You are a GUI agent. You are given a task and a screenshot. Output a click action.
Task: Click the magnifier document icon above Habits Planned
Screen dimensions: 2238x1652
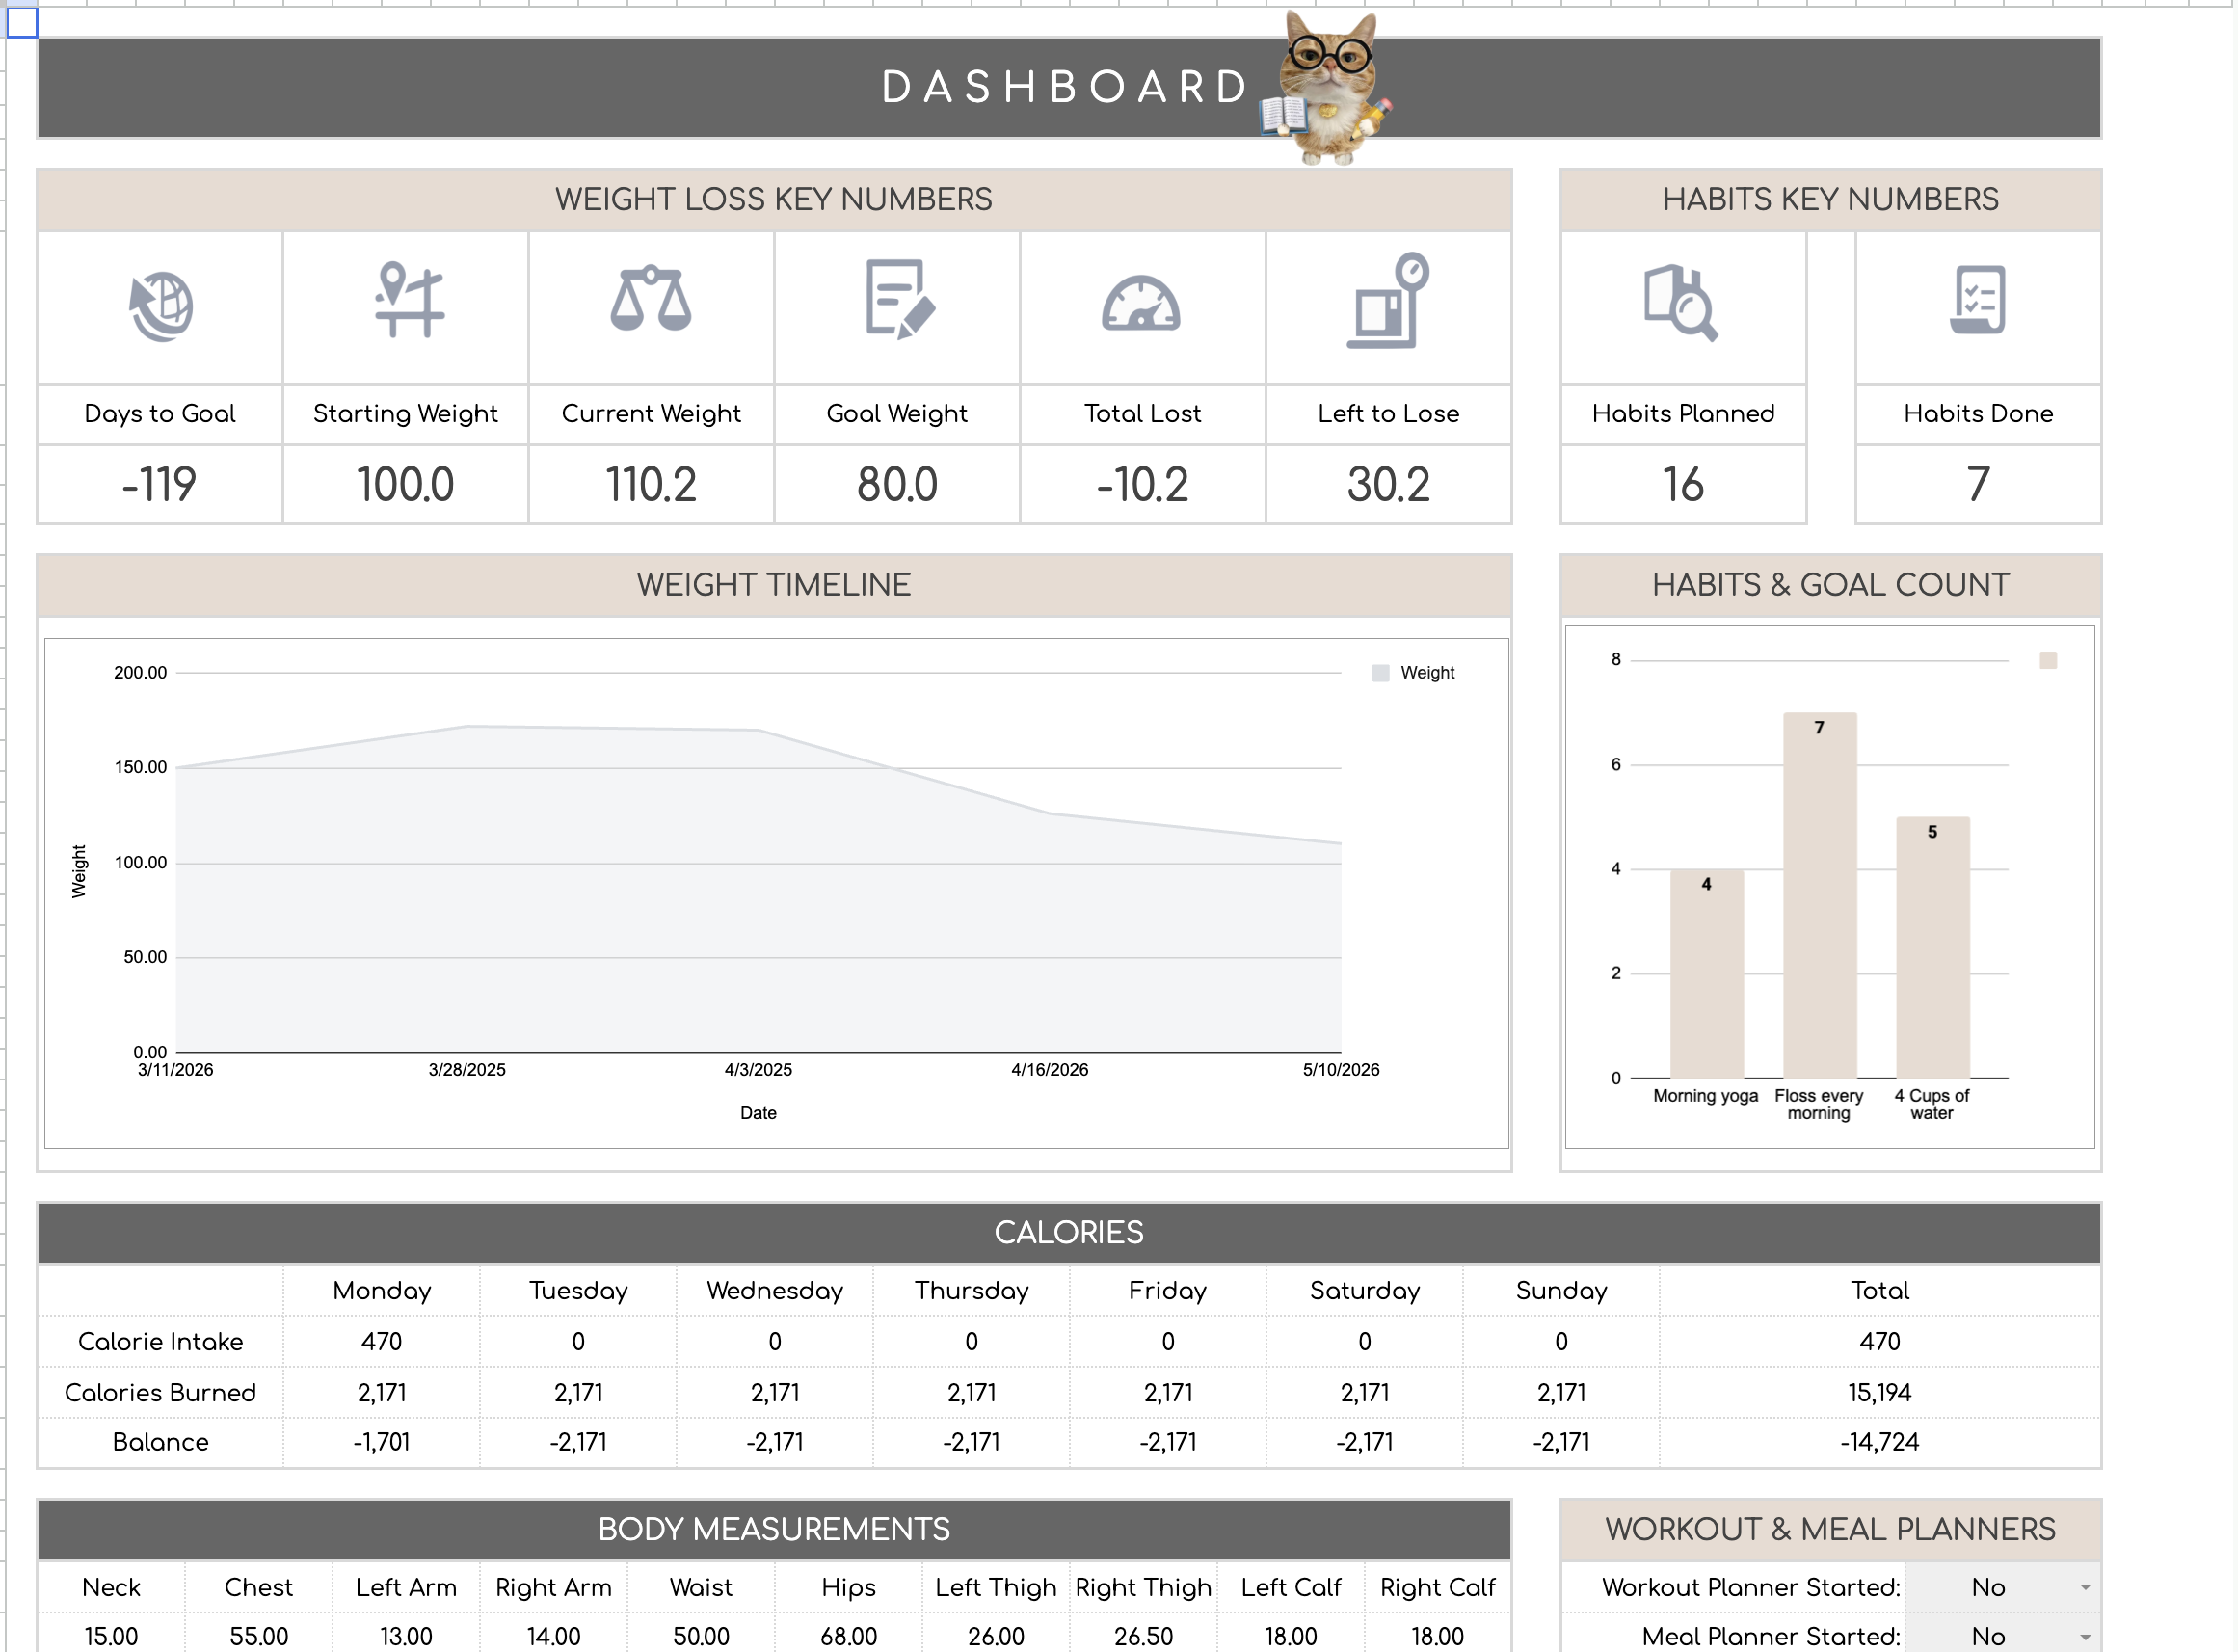1682,302
